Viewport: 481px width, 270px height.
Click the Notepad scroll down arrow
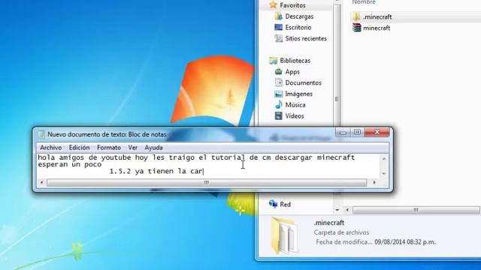tap(384, 173)
